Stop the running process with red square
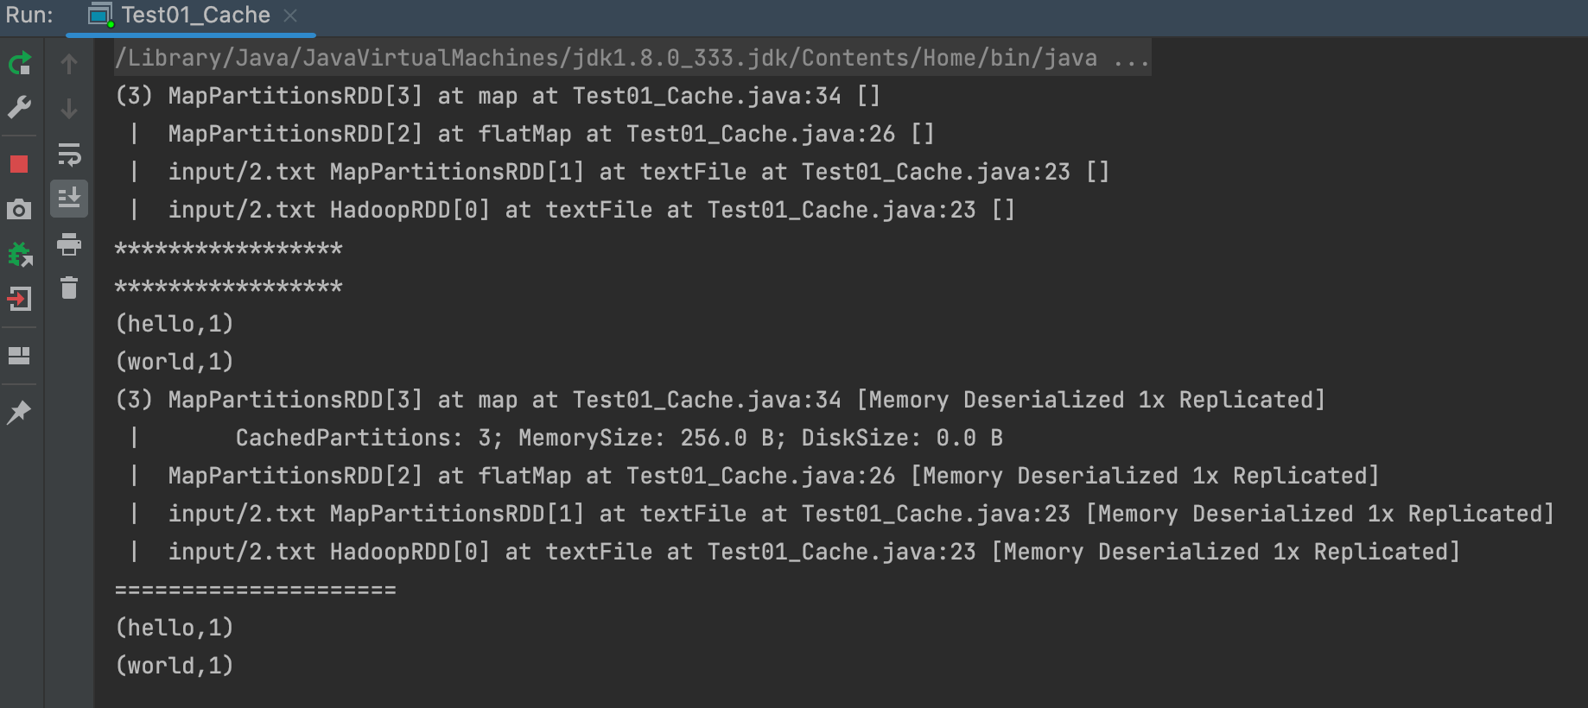 click(x=19, y=164)
